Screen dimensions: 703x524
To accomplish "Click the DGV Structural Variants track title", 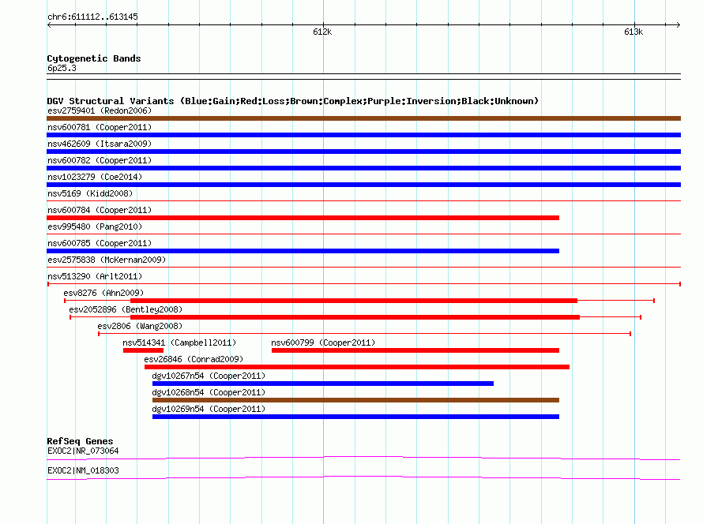I will pyautogui.click(x=293, y=101).
